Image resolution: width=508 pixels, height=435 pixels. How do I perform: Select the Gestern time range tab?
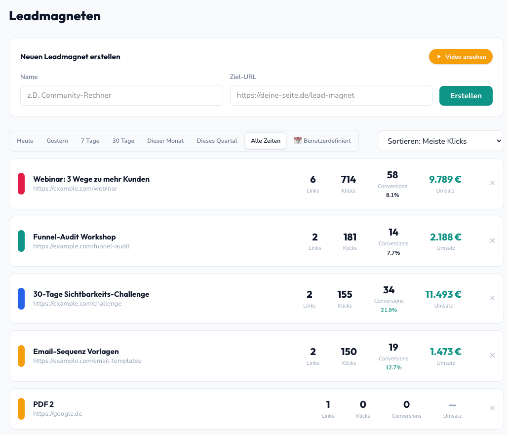coord(57,141)
